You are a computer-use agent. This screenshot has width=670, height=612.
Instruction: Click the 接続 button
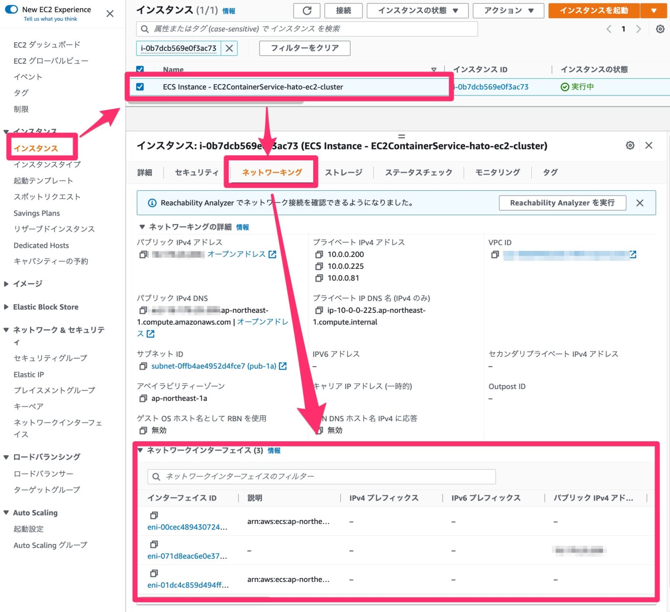[343, 10]
